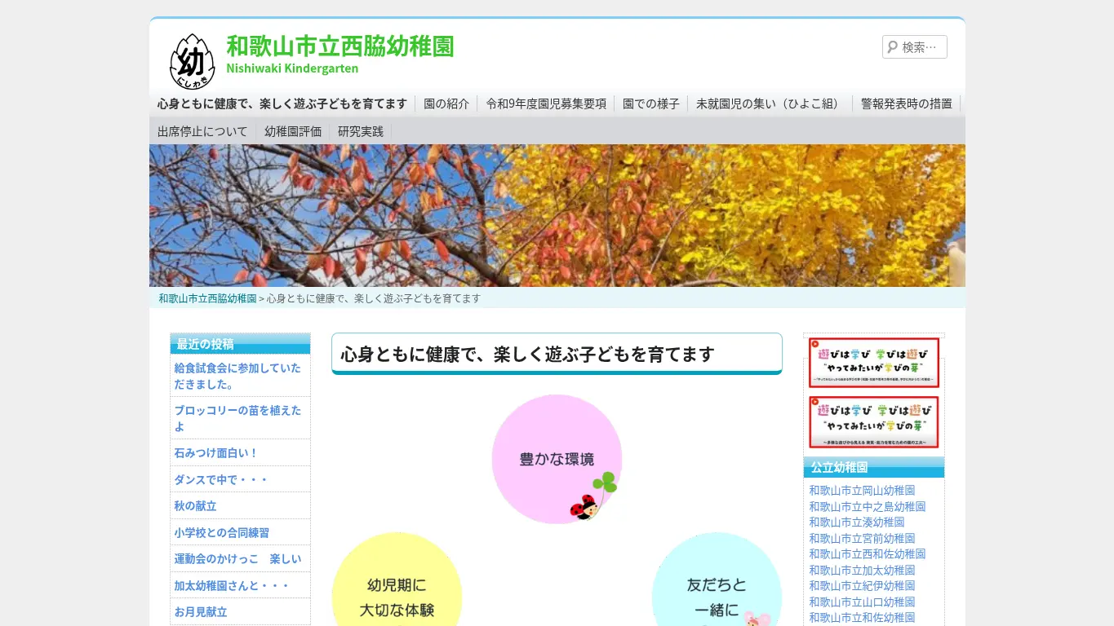Screen dimensions: 1114x626
Task: Open 未就園児の集い（ひよこ組） menu item
Action: (770, 104)
